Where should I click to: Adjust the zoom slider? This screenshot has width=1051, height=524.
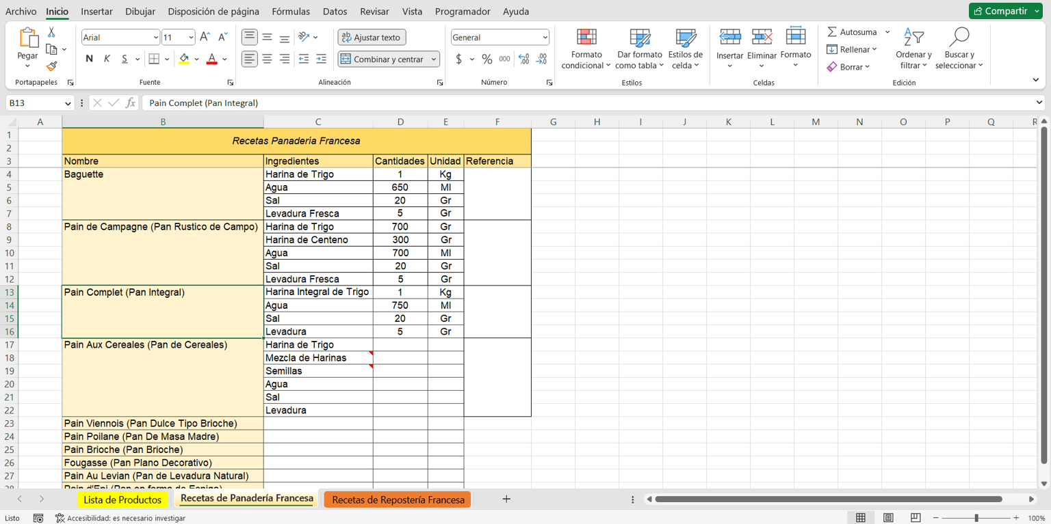(x=976, y=518)
